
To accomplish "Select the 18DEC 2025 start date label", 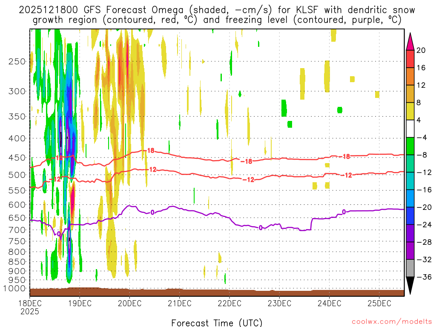I will tap(29, 307).
